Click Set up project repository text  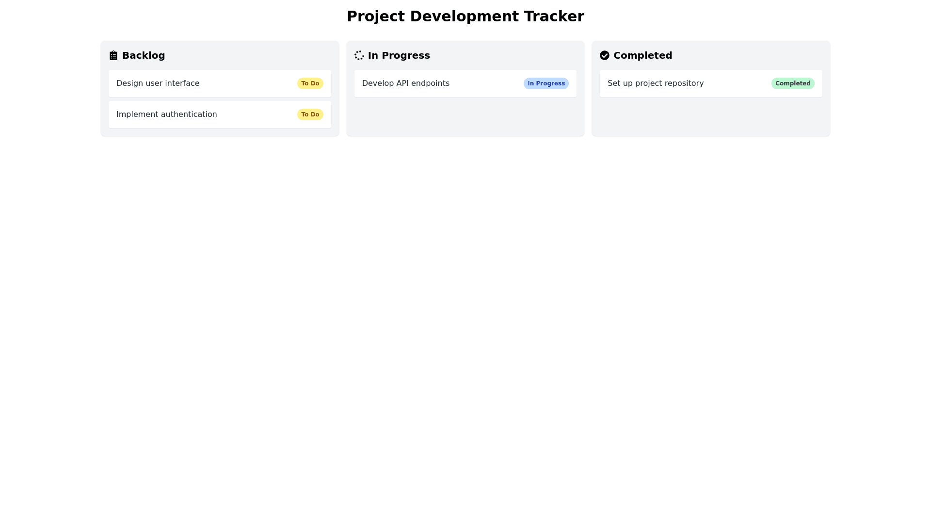point(655,83)
